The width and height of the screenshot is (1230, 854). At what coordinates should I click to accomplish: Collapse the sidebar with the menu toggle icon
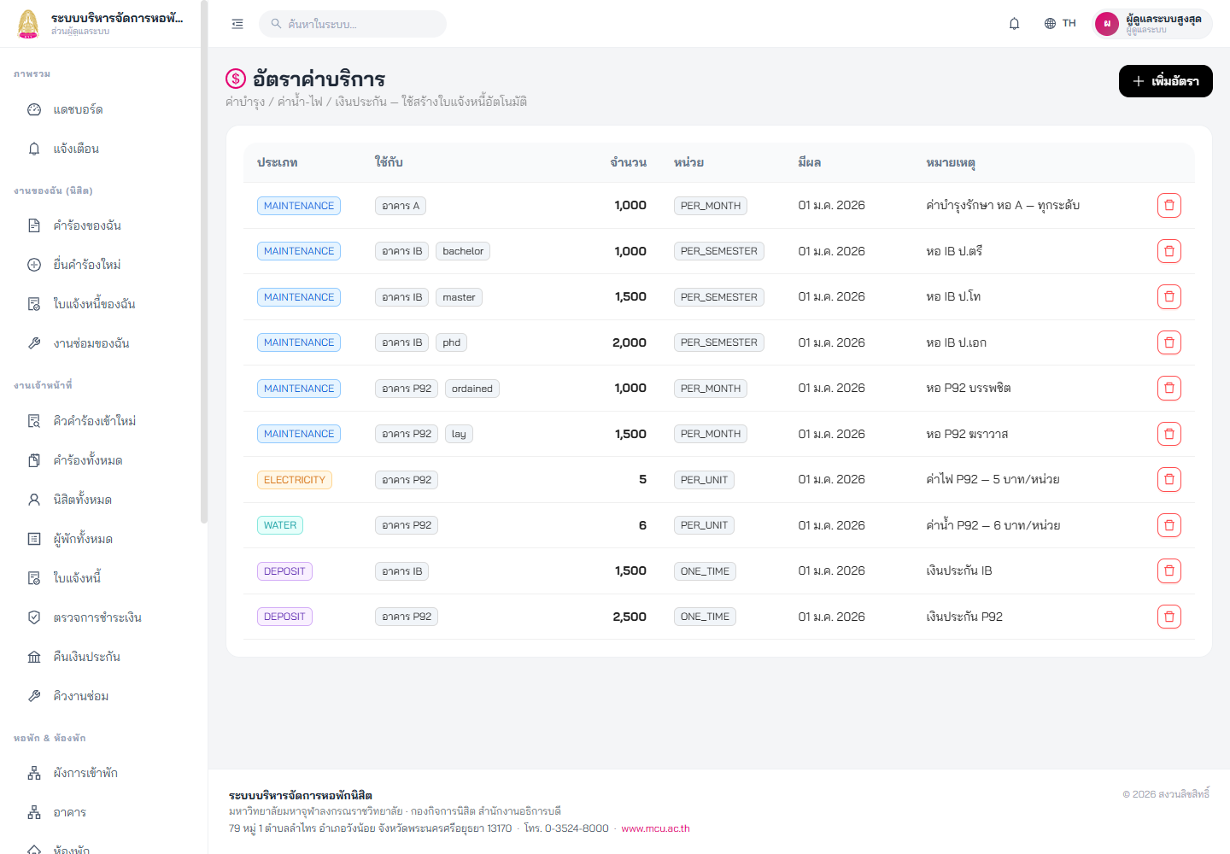(x=237, y=24)
